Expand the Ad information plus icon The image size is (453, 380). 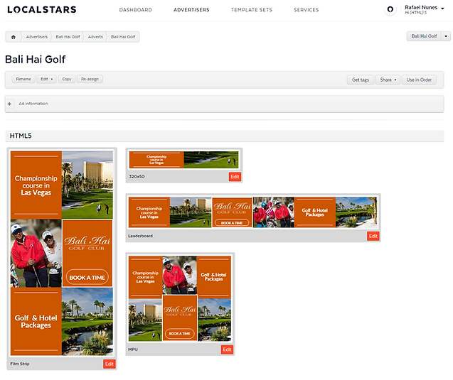click(x=9, y=104)
